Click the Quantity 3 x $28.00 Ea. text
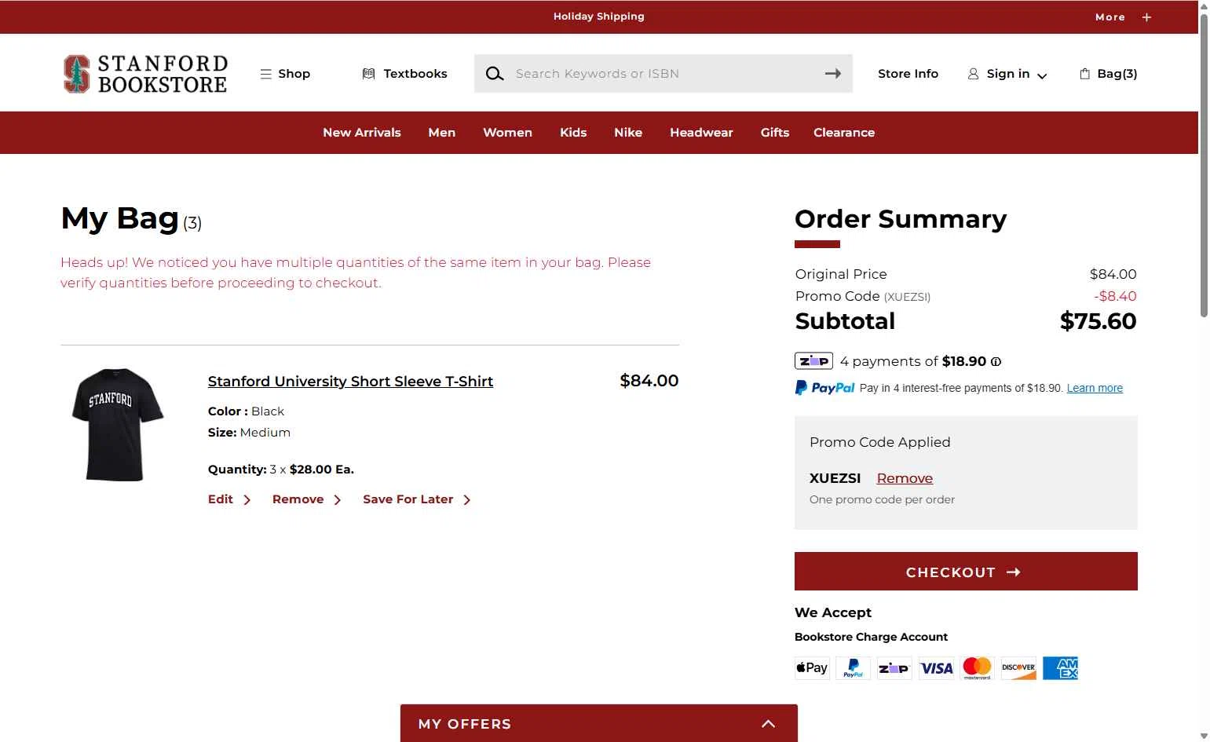The width and height of the screenshot is (1210, 742). click(281, 470)
